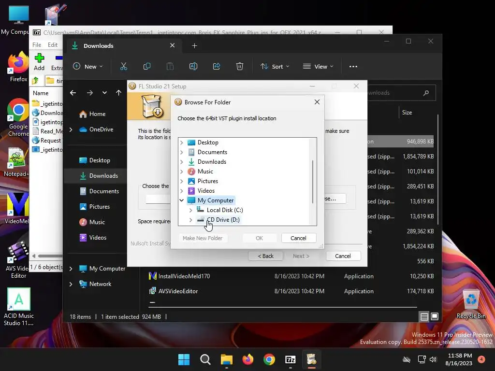Open the Sort dropdown
Viewport: 495px width, 371px height.
tap(275, 66)
